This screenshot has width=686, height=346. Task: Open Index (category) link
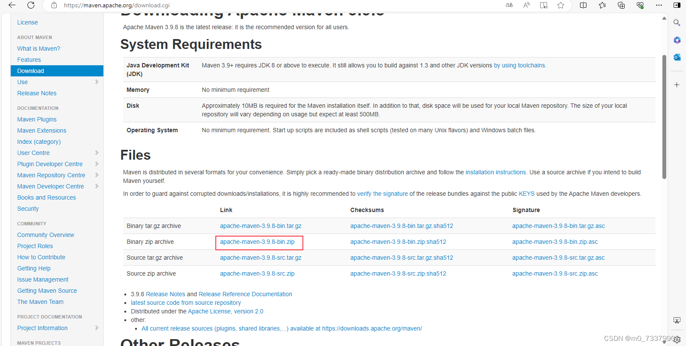coord(39,142)
